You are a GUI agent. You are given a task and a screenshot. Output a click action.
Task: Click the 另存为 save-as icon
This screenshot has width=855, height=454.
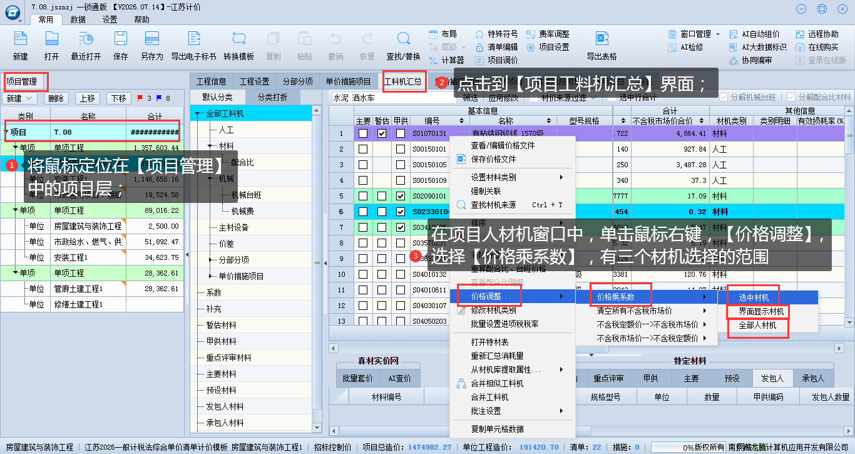pyautogui.click(x=151, y=39)
